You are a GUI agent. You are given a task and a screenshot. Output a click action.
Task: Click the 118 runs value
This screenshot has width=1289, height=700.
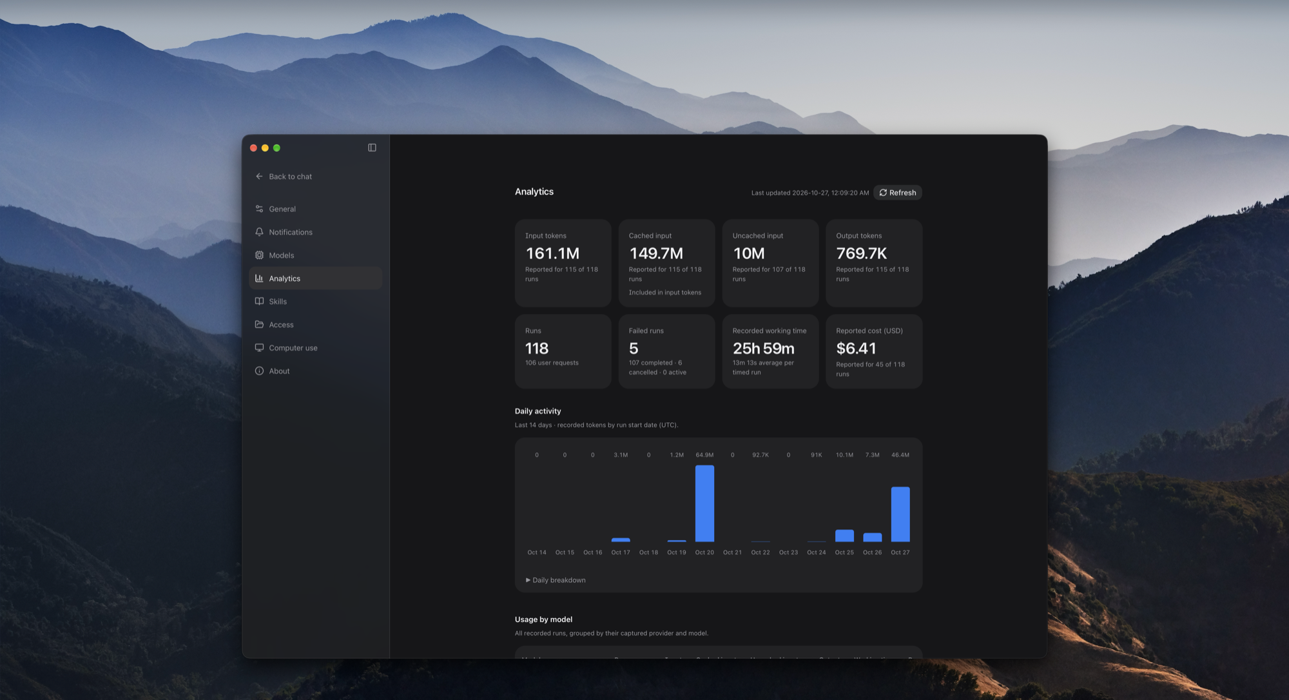pos(537,348)
